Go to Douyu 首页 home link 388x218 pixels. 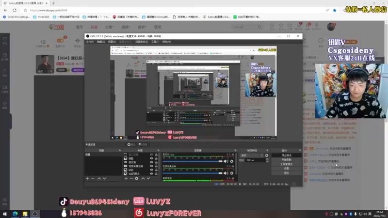point(80,27)
